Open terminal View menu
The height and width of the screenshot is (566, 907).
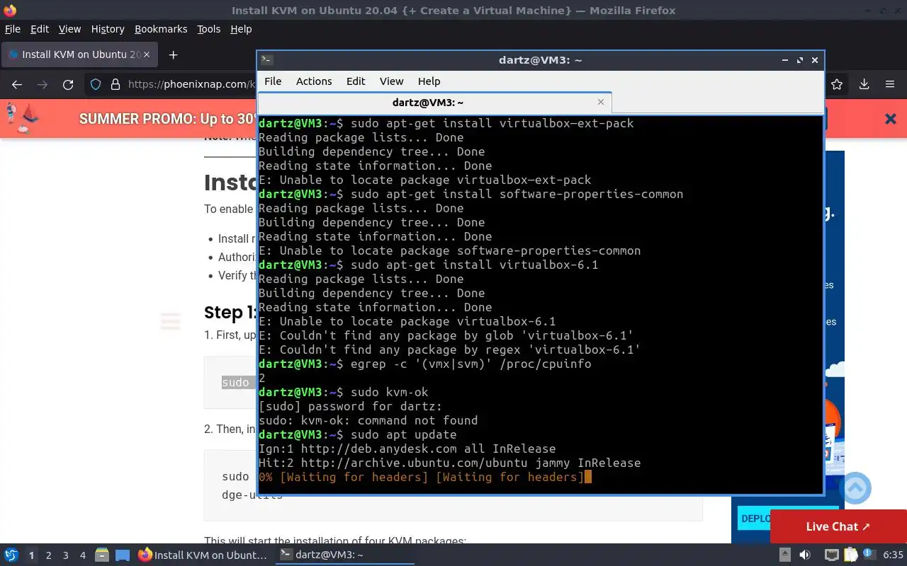(391, 81)
